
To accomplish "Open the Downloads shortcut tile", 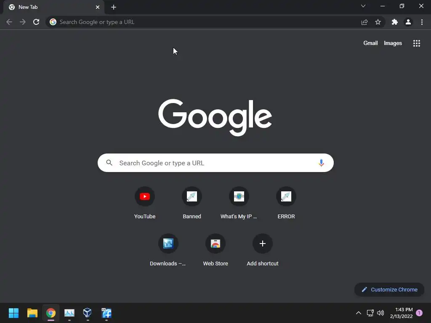I will click(168, 250).
